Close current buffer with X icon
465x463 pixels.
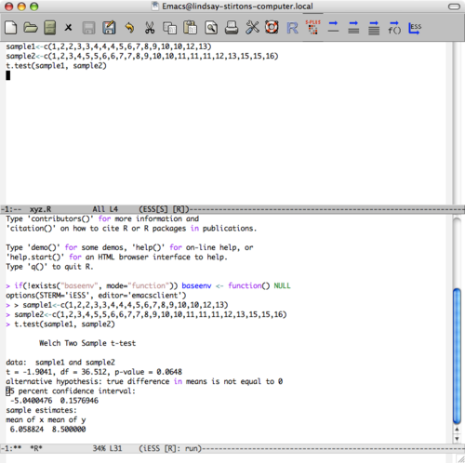point(68,28)
